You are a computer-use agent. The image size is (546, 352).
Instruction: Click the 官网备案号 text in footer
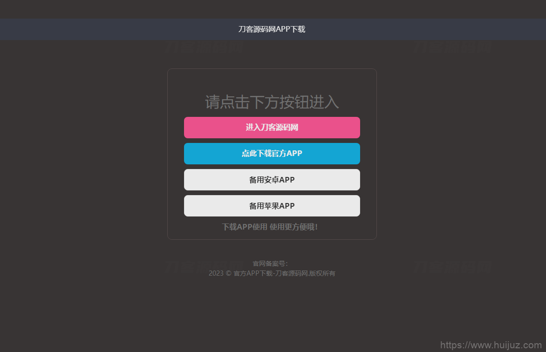[x=270, y=264]
